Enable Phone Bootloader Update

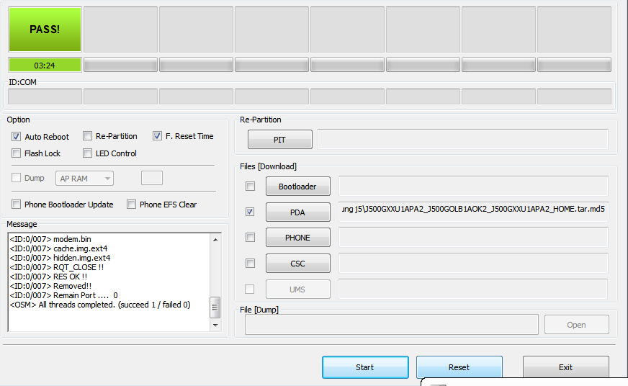tap(17, 205)
